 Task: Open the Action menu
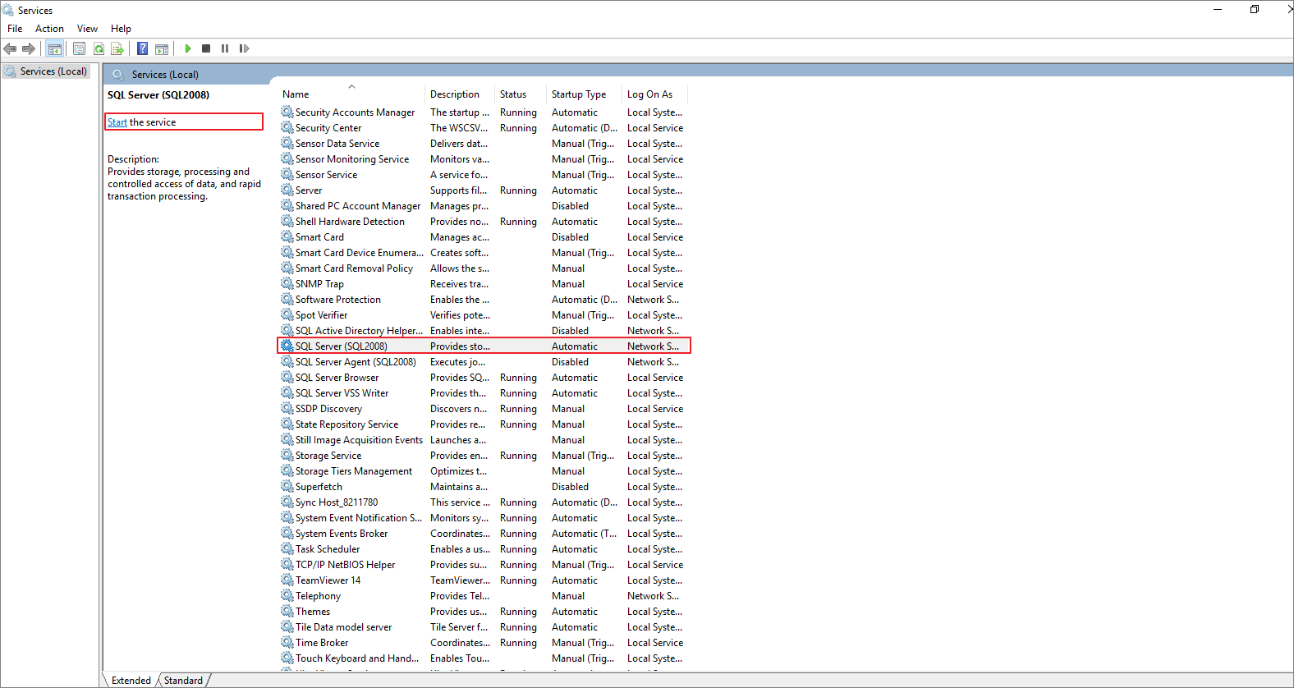pyautogui.click(x=49, y=29)
